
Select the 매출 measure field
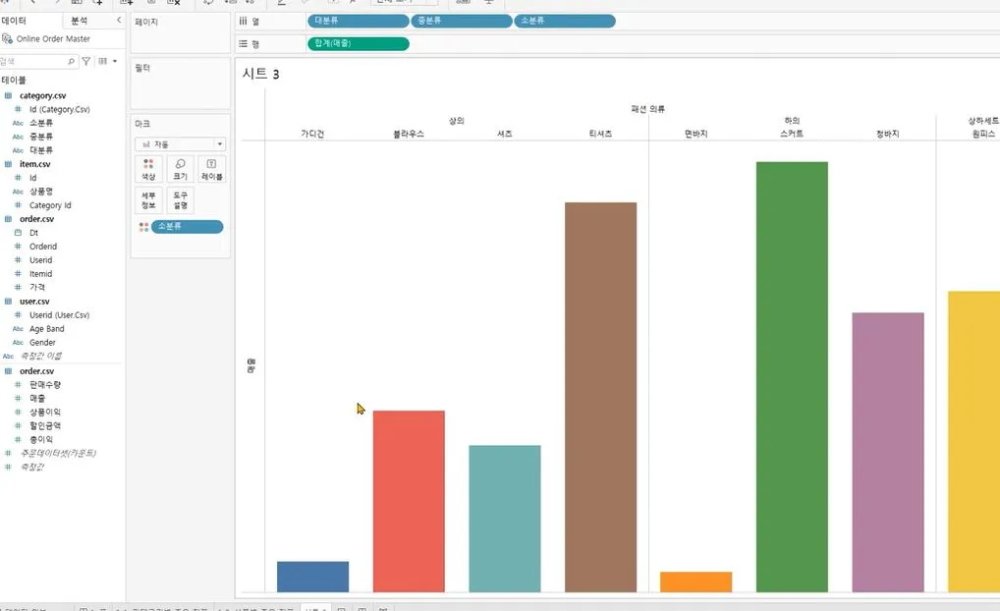tap(37, 398)
